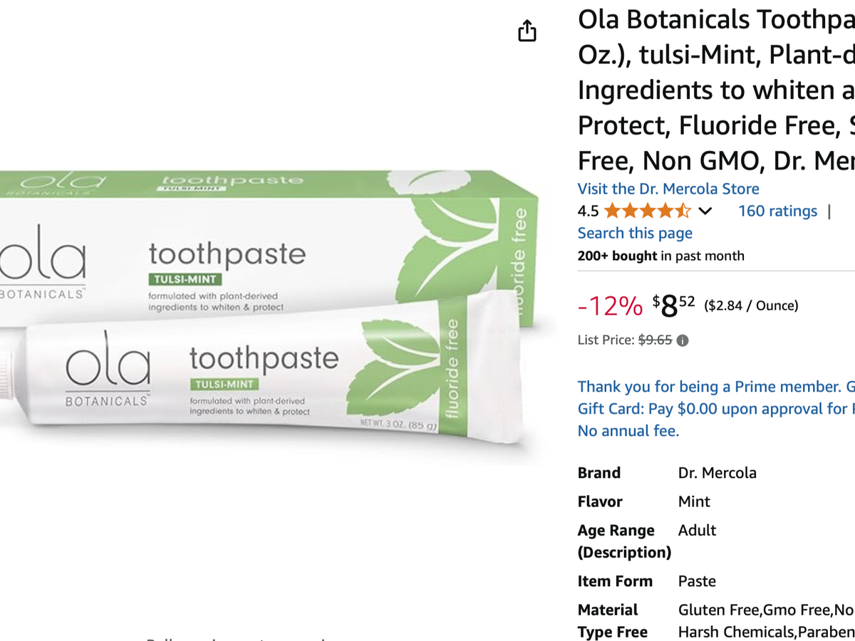Click the 4.5 rating number
Viewport: 855px width, 641px height.
[588, 211]
